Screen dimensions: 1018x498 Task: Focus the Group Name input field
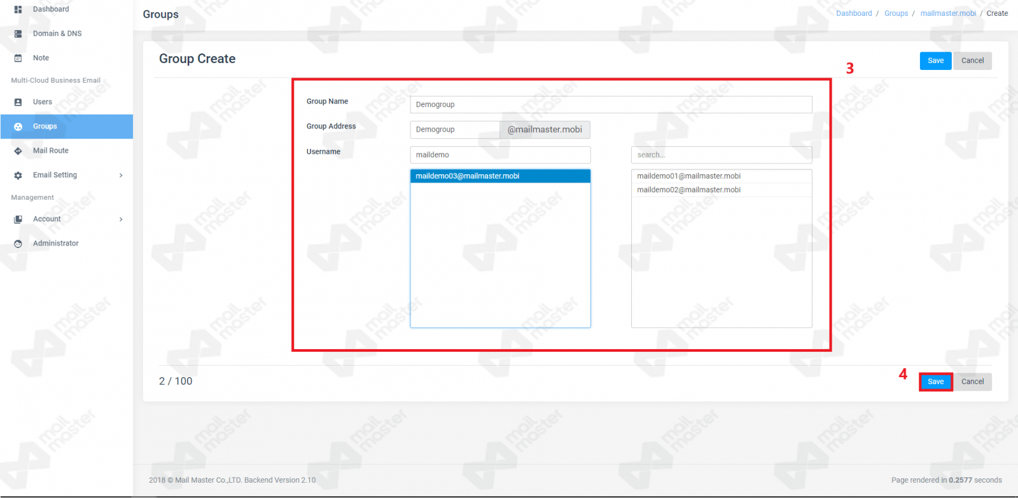(611, 104)
